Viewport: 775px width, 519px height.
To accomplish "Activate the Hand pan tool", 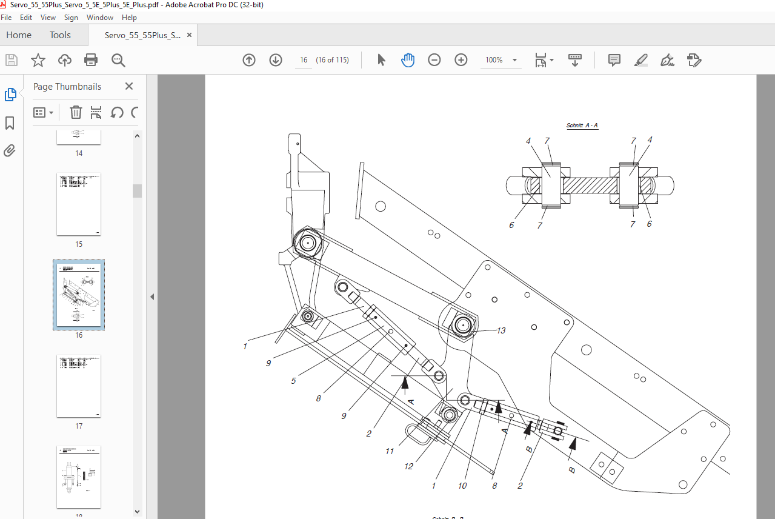I will [x=408, y=60].
